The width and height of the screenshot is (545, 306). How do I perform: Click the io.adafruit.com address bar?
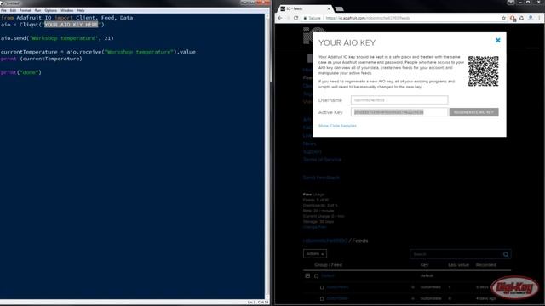(368, 18)
